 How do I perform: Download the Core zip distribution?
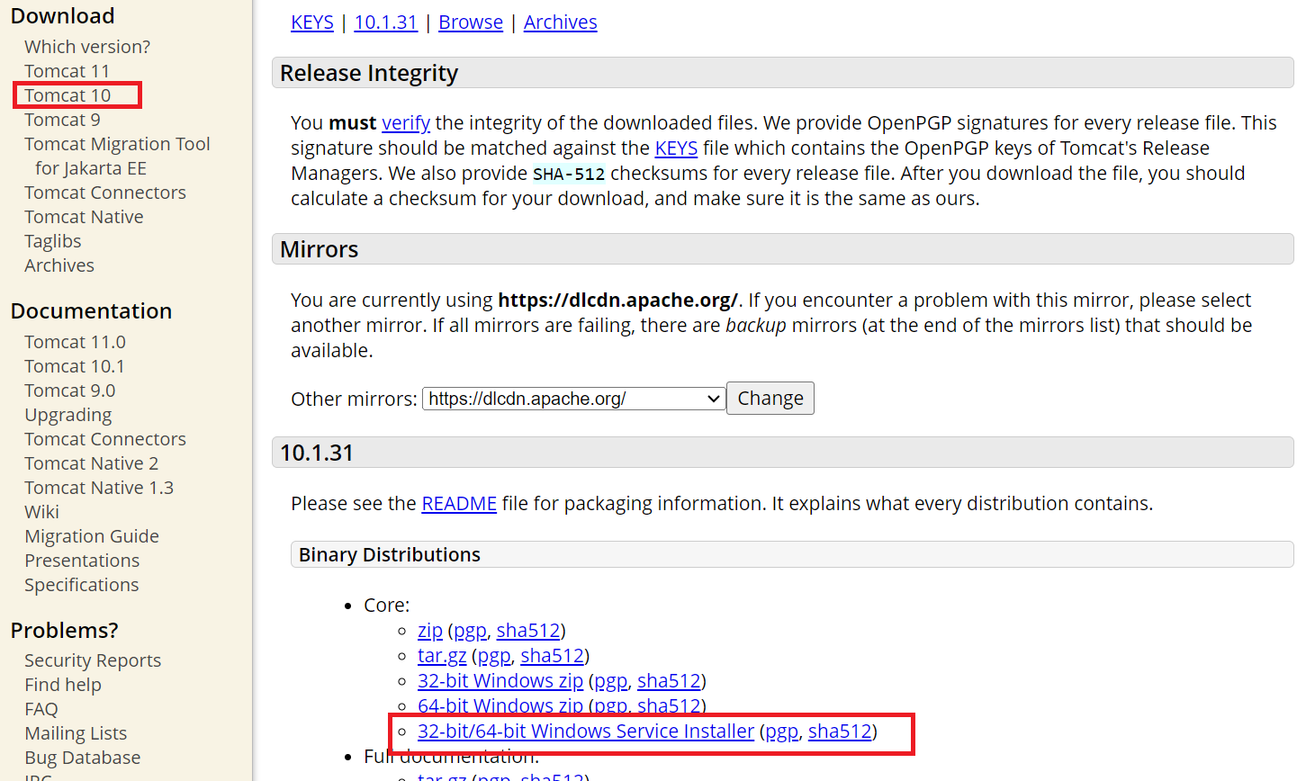click(x=430, y=631)
